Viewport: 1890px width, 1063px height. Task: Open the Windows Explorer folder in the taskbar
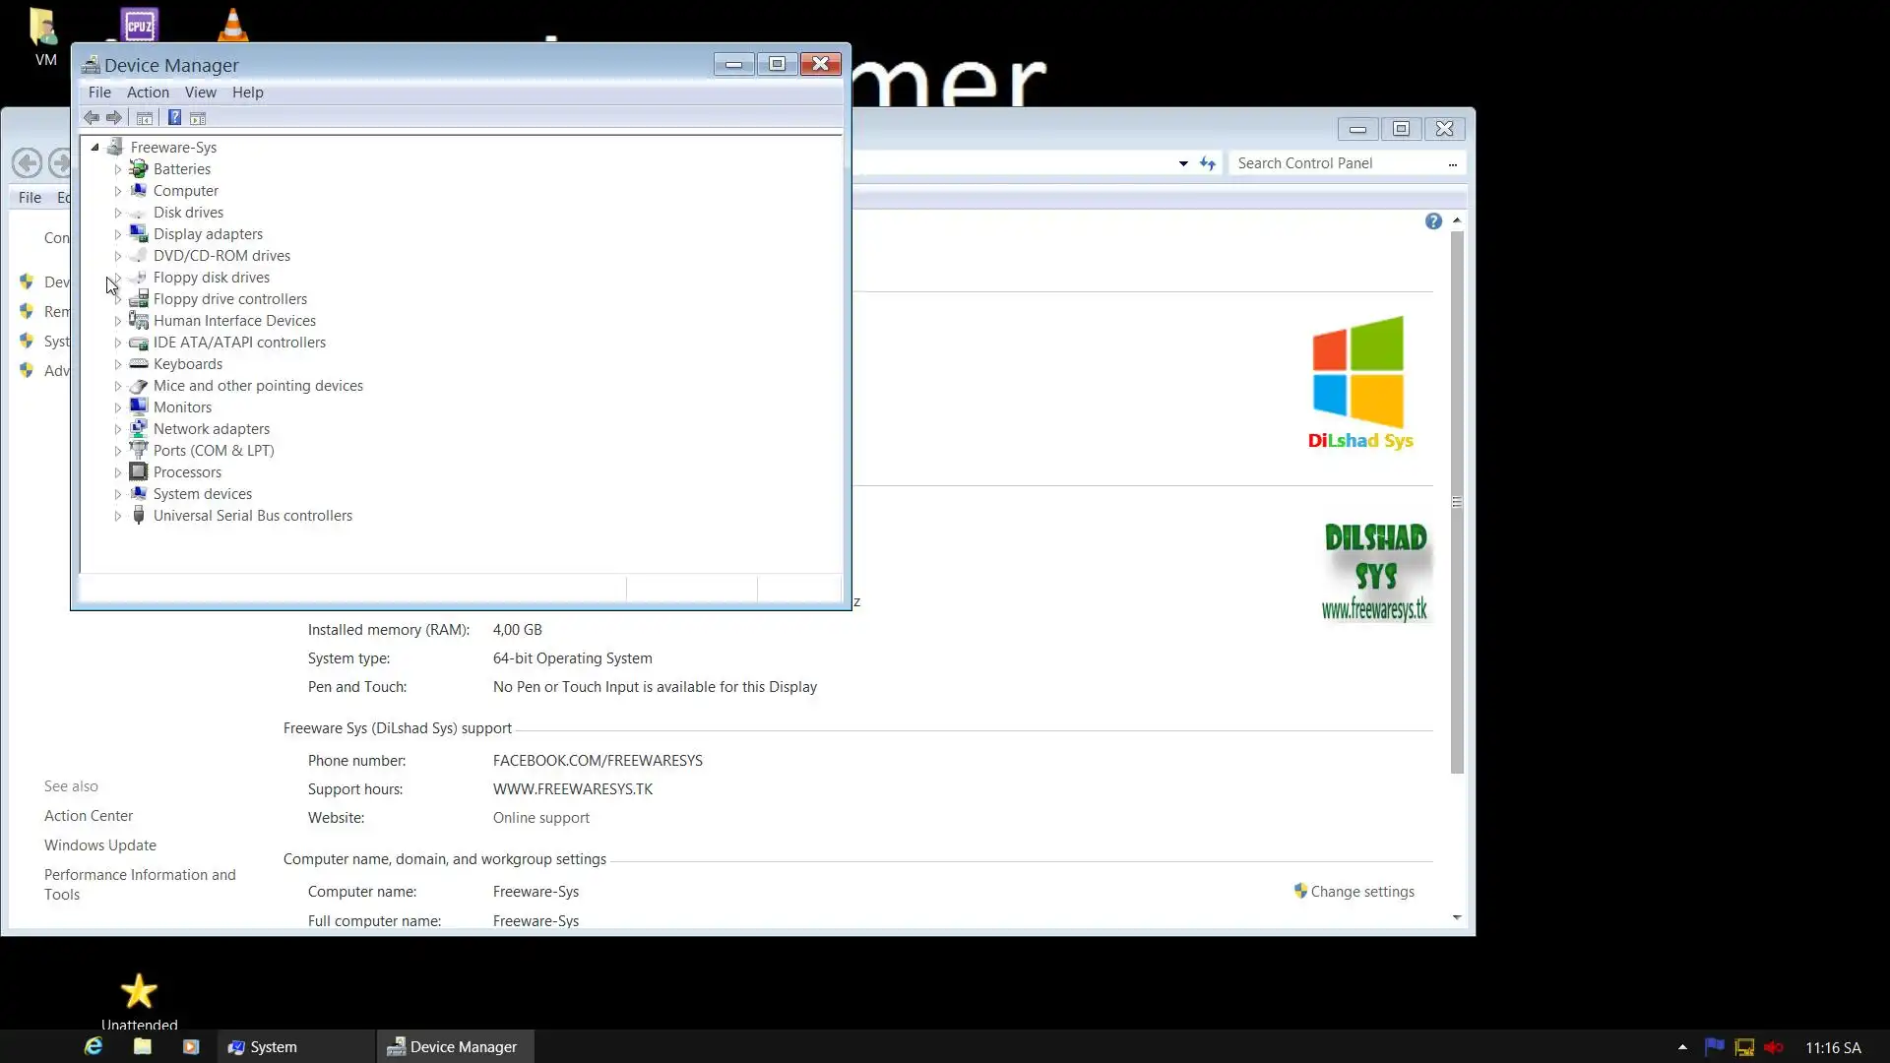(143, 1046)
